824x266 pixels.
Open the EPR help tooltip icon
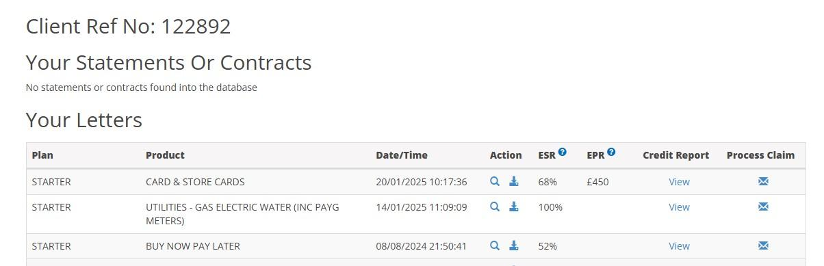(611, 152)
